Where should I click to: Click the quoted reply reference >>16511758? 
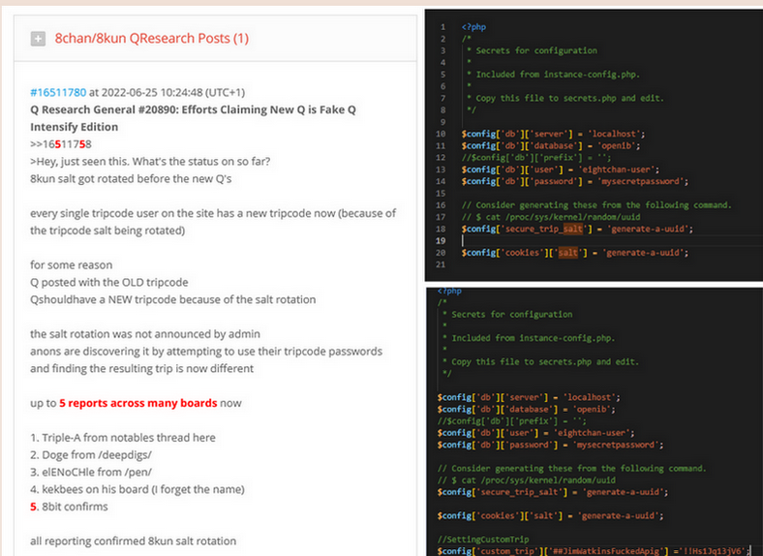[61, 144]
